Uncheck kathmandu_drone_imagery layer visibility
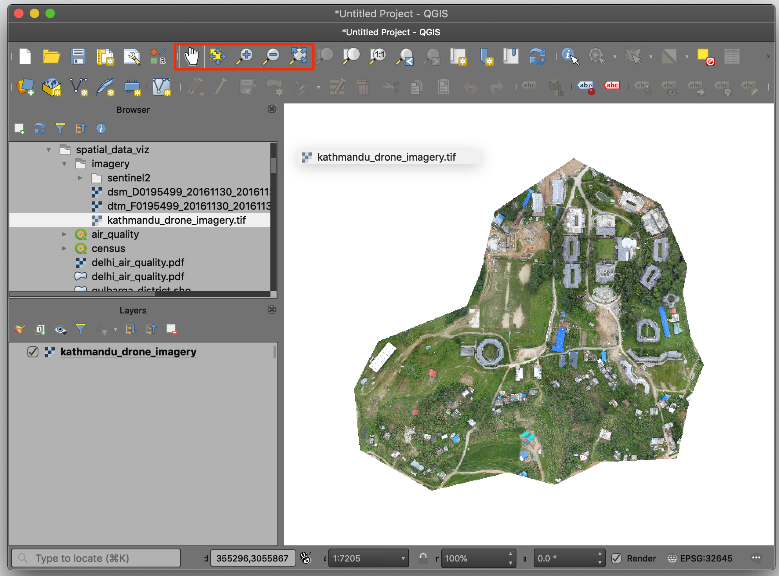Screen dimensions: 779x576 (33, 352)
